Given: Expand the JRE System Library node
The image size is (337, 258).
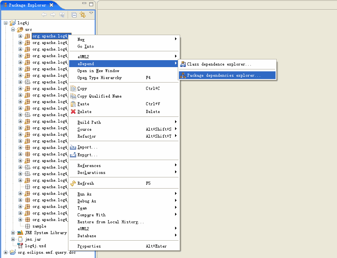Looking at the screenshot, I should tap(13, 233).
